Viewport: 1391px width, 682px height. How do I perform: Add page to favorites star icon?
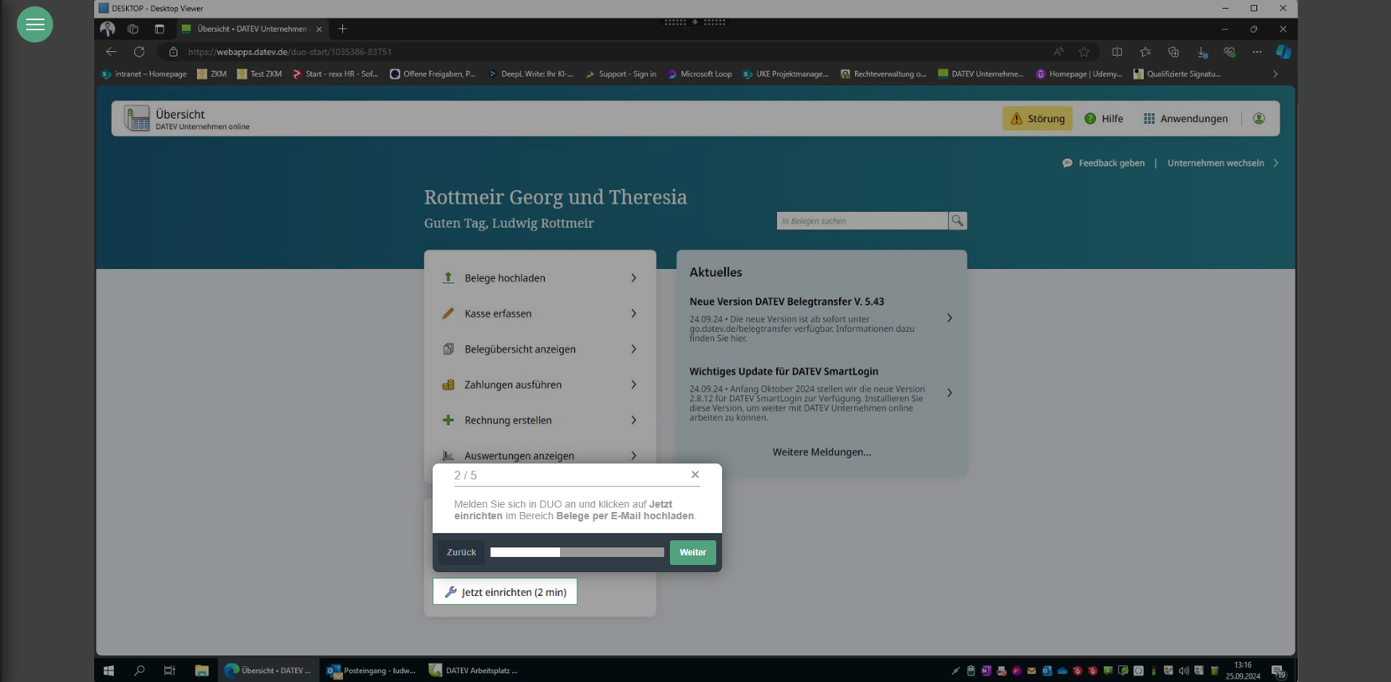(1083, 52)
